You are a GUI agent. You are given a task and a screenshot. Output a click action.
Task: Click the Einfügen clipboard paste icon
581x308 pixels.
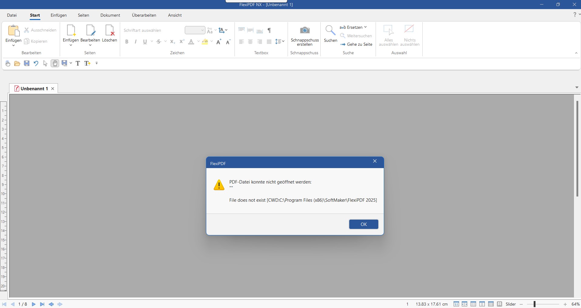pos(13,31)
